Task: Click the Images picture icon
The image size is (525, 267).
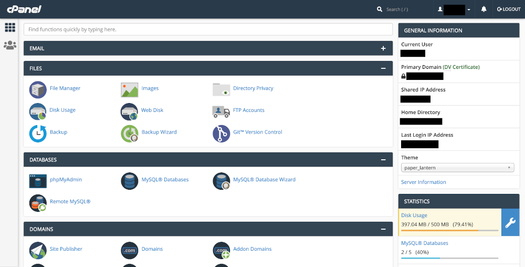Action: [x=129, y=89]
